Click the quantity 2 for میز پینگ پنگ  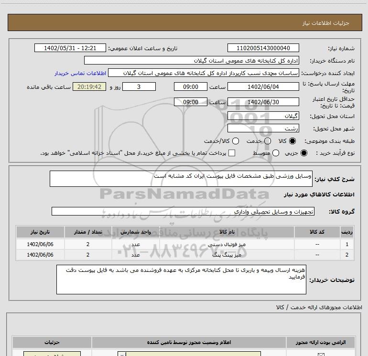88,255
